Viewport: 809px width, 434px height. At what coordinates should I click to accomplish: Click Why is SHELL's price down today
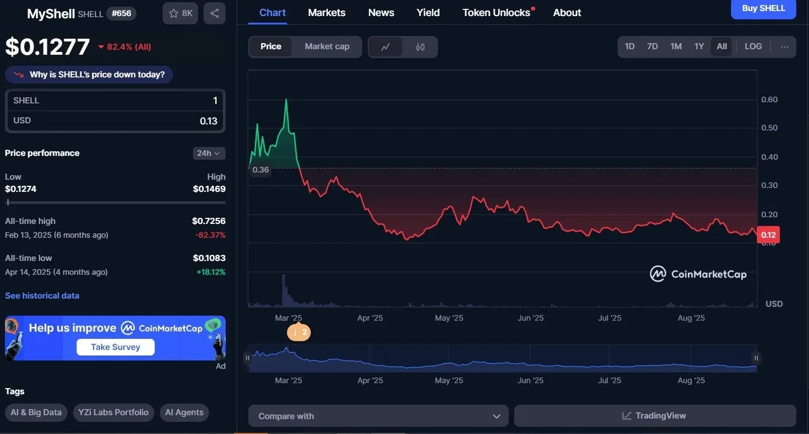pyautogui.click(x=89, y=75)
